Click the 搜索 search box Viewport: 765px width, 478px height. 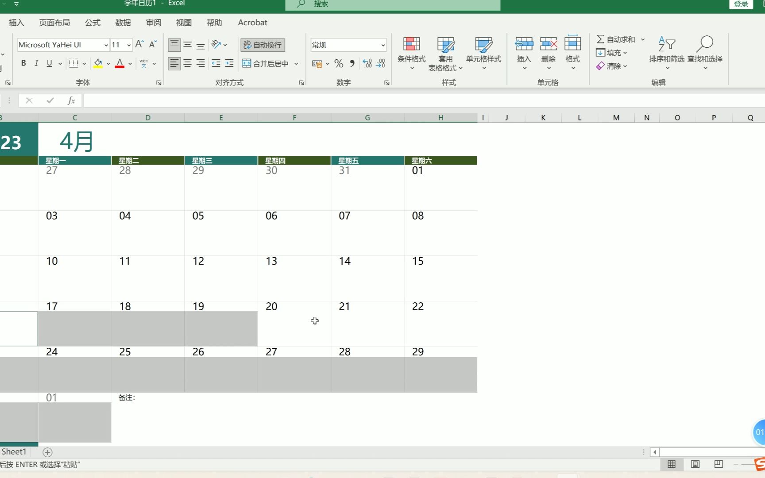pyautogui.click(x=393, y=4)
